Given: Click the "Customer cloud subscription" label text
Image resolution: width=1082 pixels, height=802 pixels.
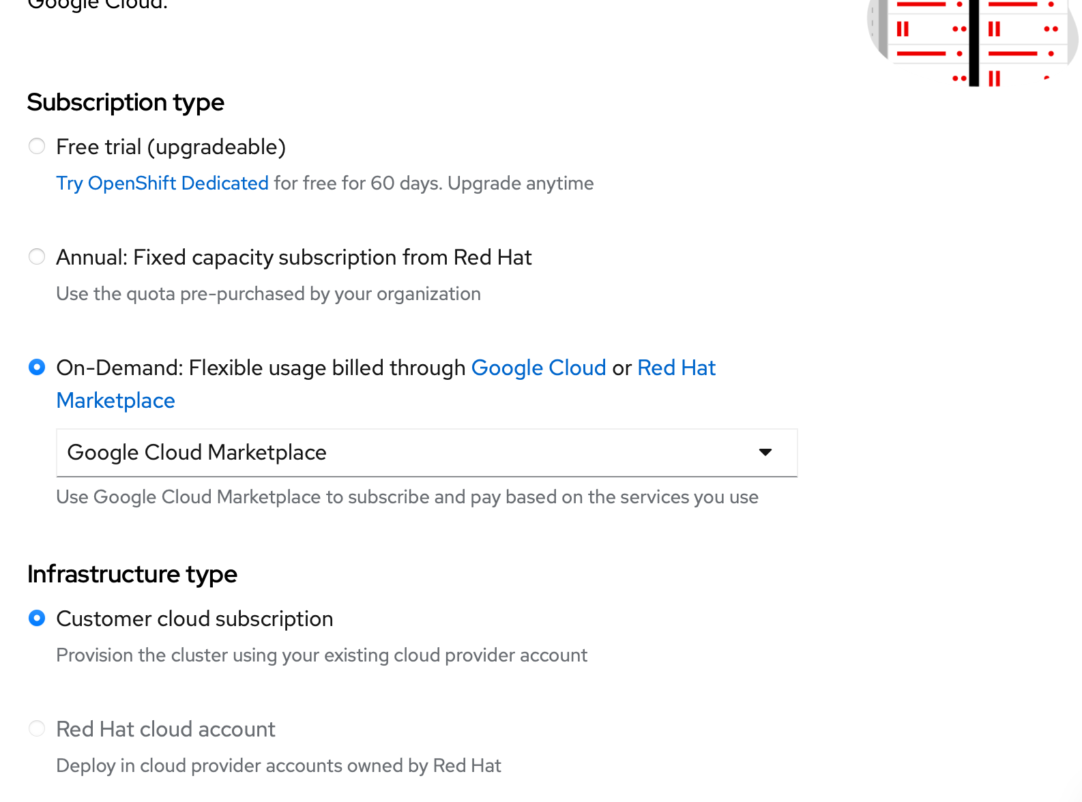Looking at the screenshot, I should pyautogui.click(x=194, y=619).
